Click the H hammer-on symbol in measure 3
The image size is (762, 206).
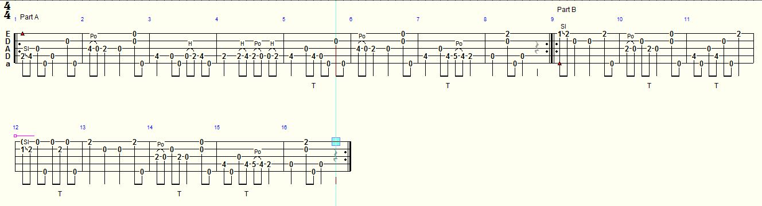coord(190,43)
